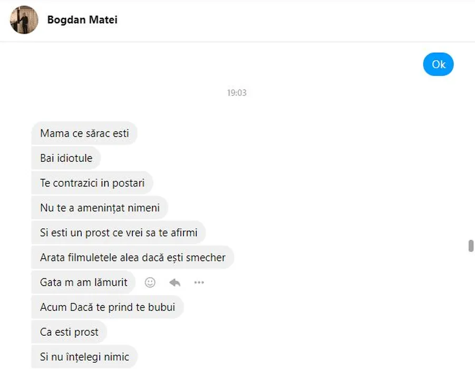Select the 'Ca esti prost' message
This screenshot has height=369, width=475.
click(x=69, y=332)
